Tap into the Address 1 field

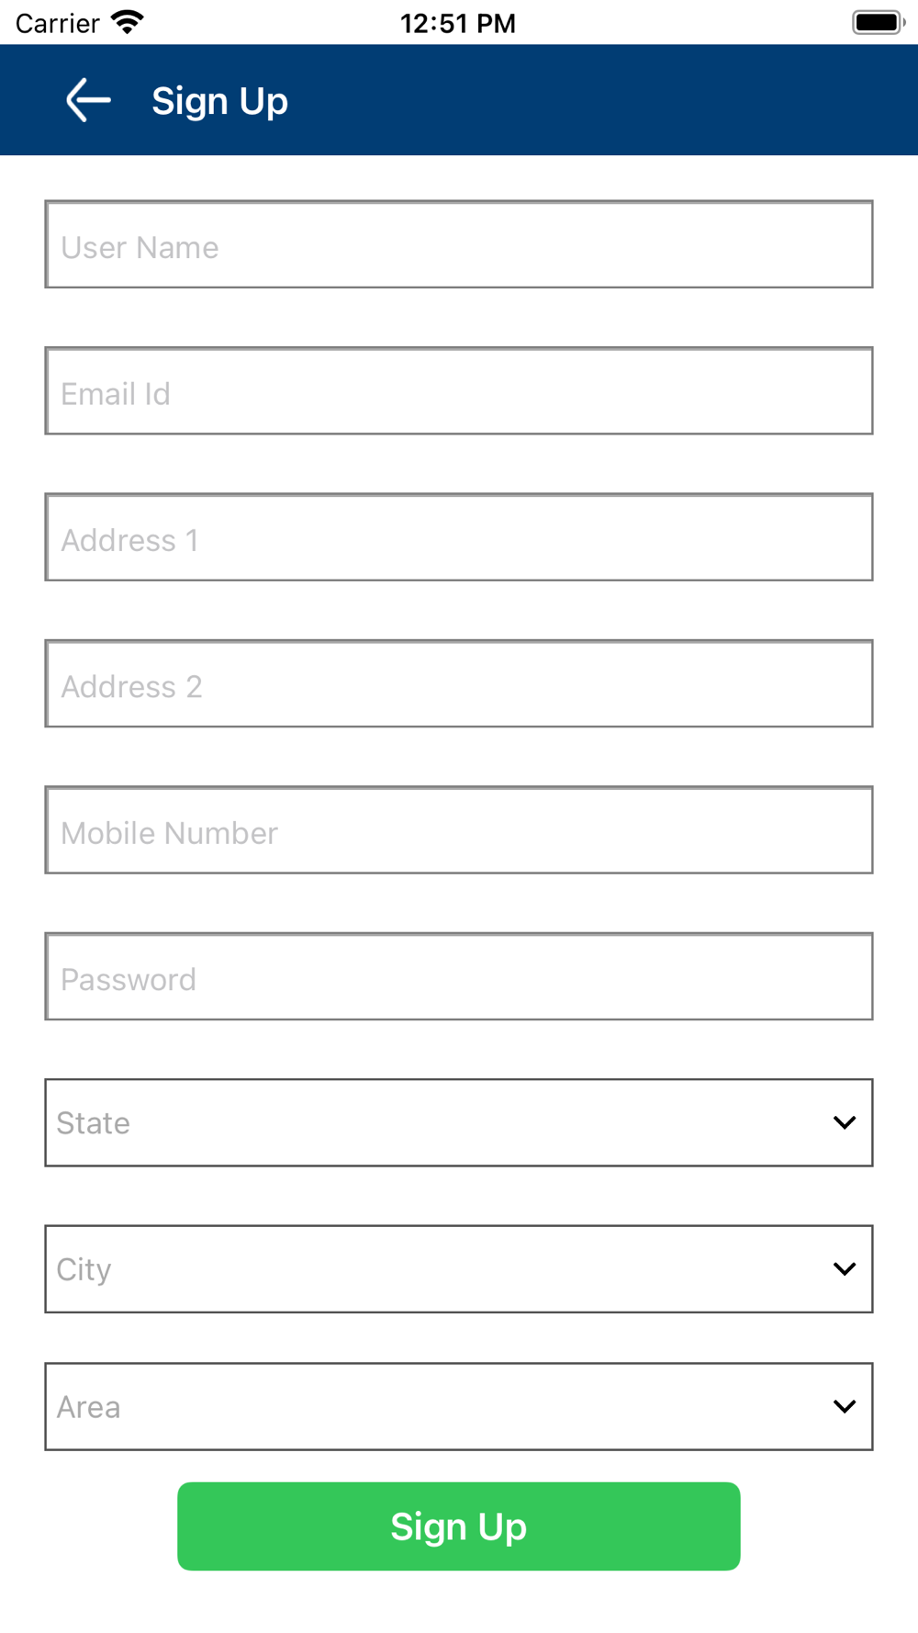click(459, 538)
